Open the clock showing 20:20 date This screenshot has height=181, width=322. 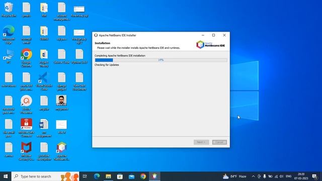tap(301, 176)
